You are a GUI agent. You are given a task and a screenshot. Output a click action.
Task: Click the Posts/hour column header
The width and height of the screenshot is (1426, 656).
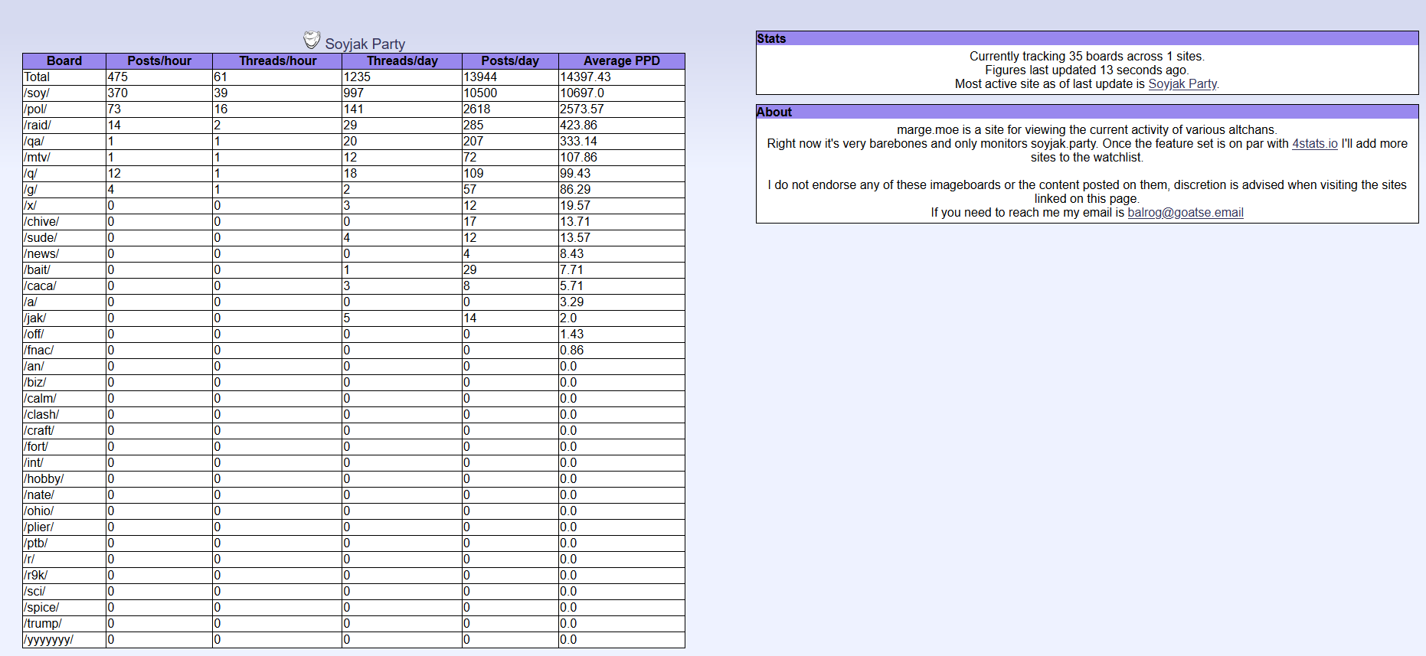tap(159, 61)
